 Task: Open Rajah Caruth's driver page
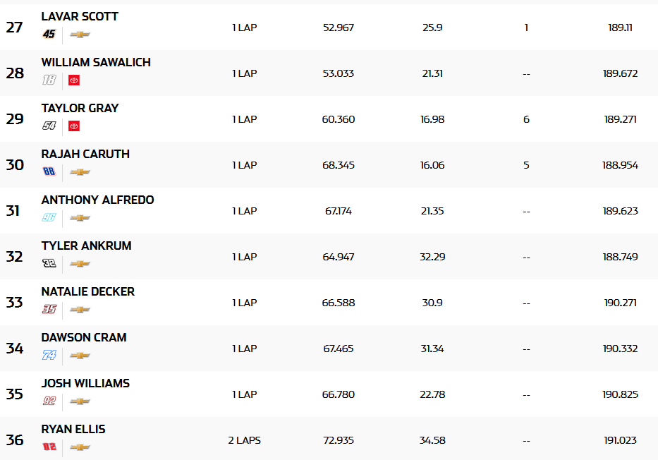(x=85, y=154)
